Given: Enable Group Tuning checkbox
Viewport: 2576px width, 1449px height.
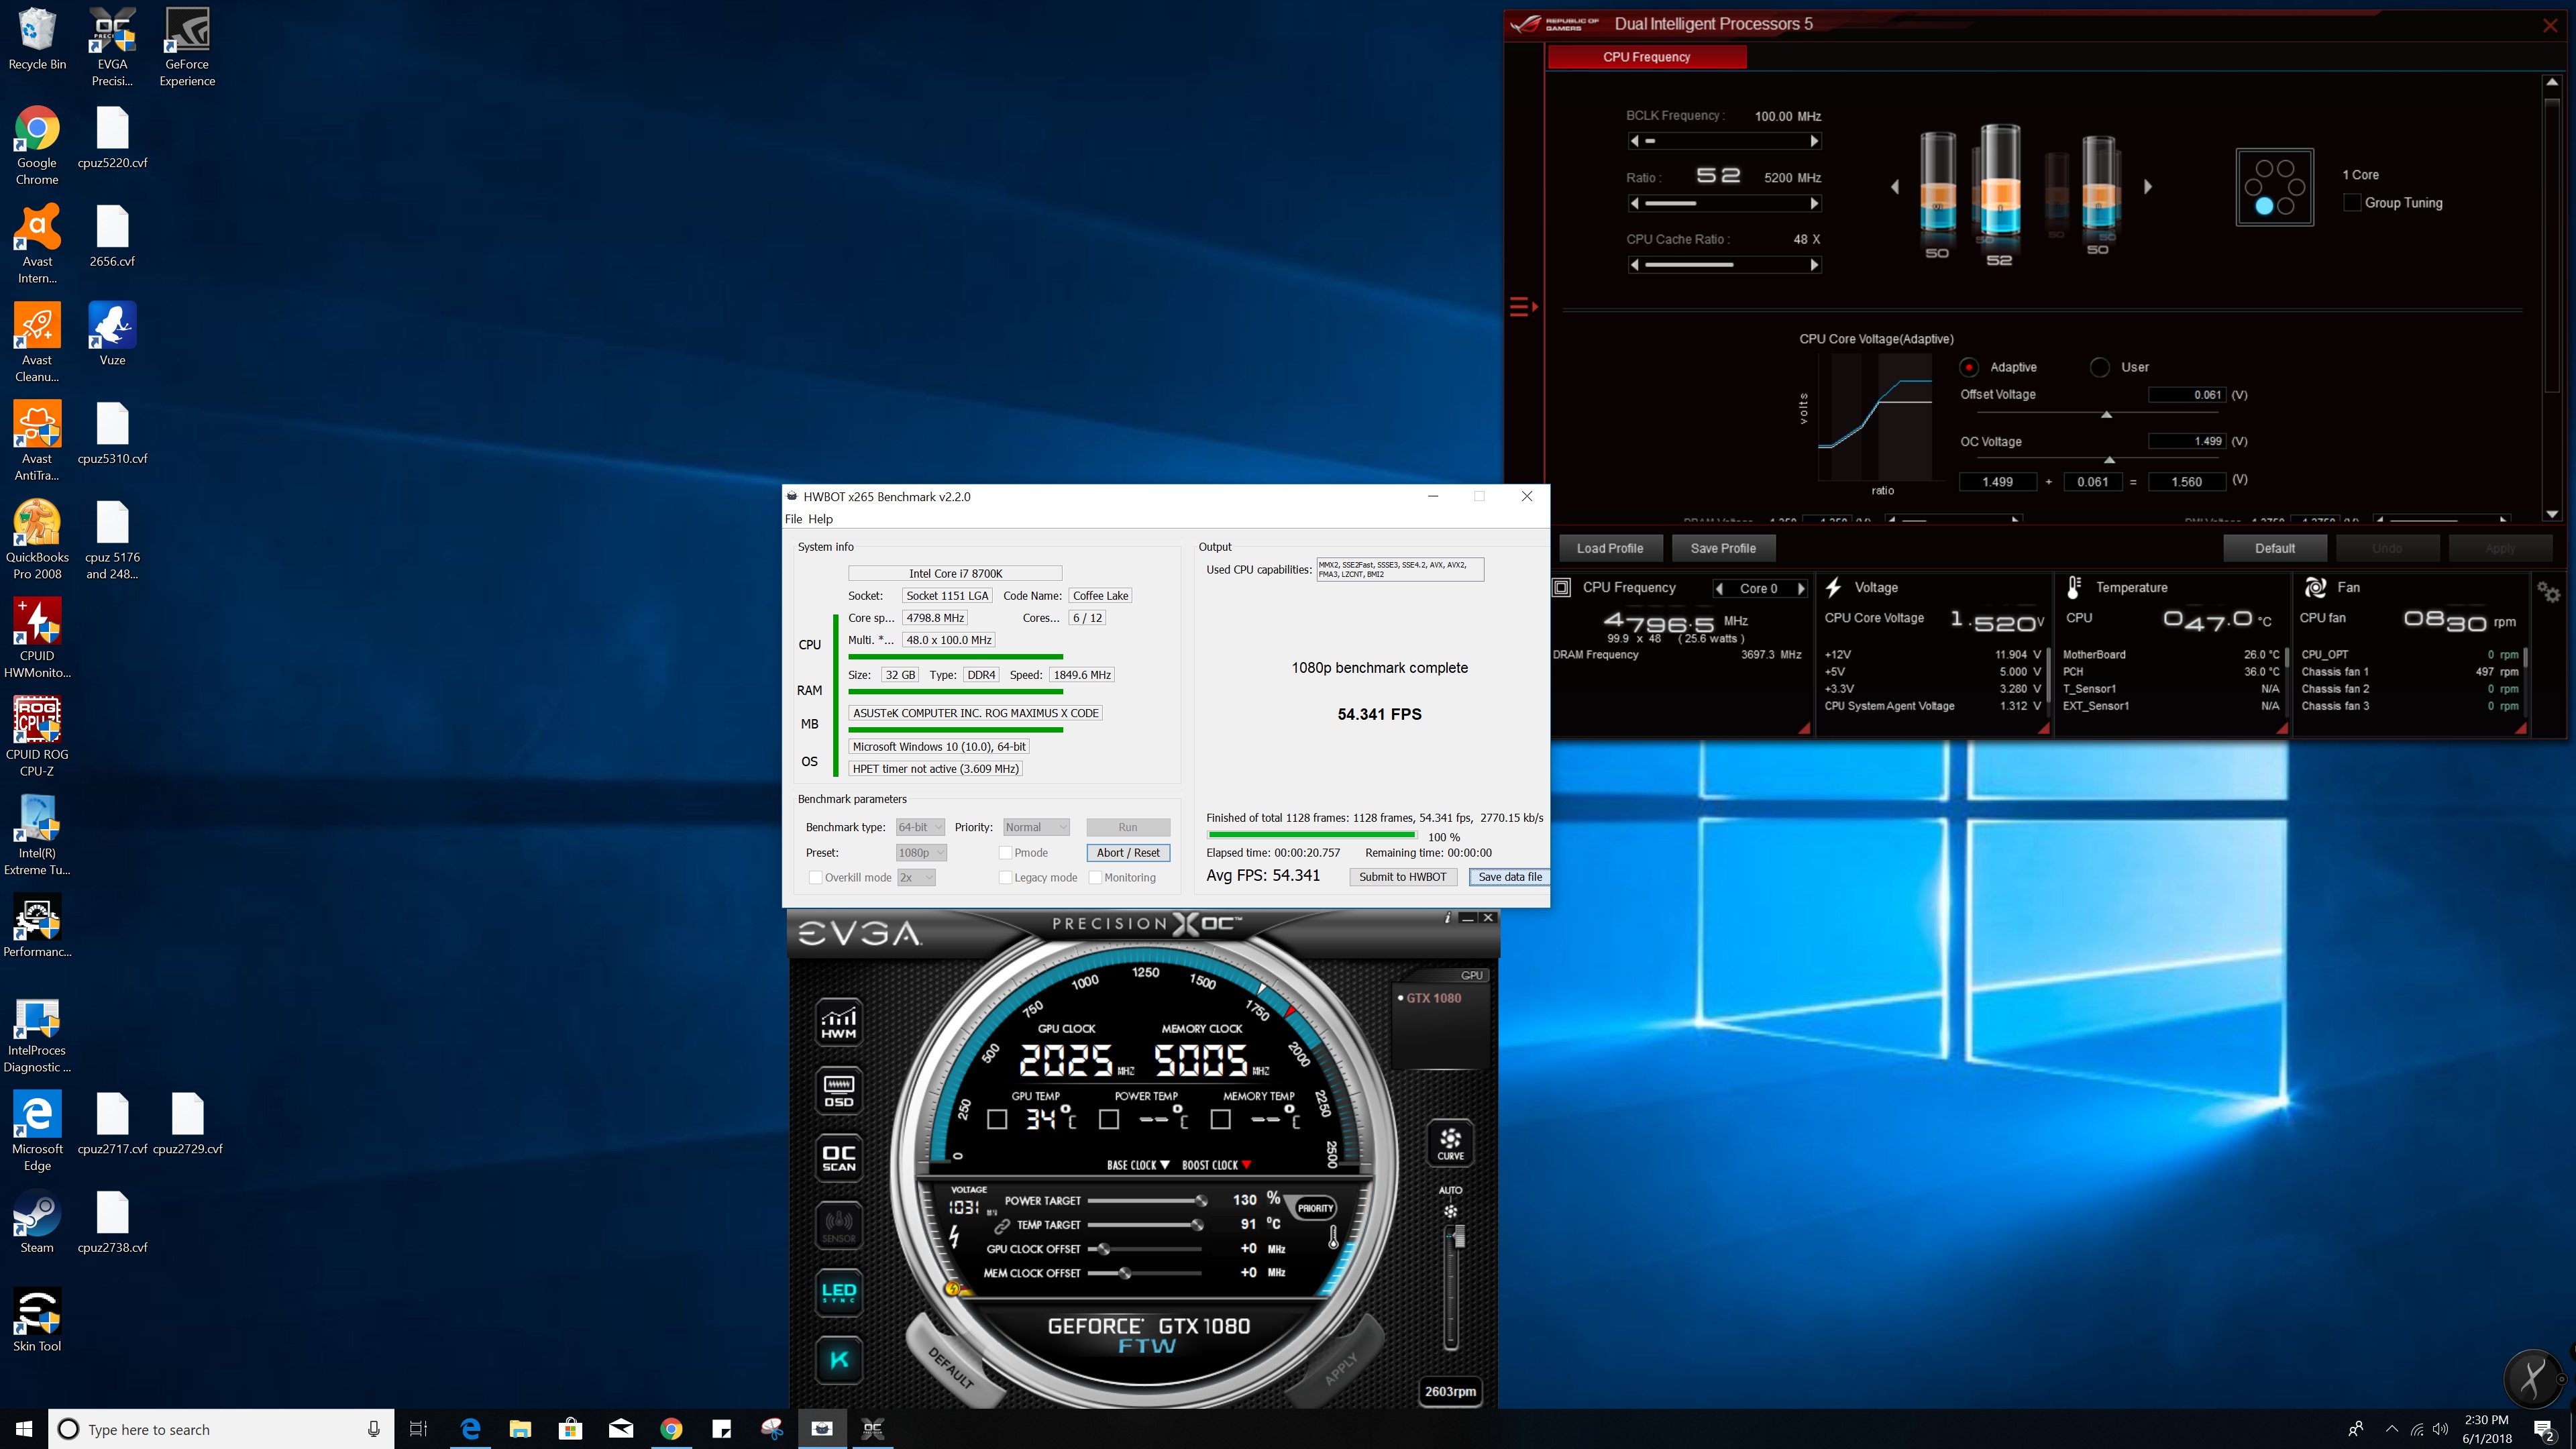Looking at the screenshot, I should point(2352,203).
